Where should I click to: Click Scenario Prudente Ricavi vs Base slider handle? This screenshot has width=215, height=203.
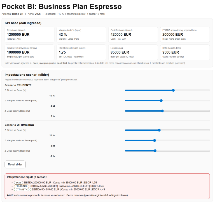(173, 90)
